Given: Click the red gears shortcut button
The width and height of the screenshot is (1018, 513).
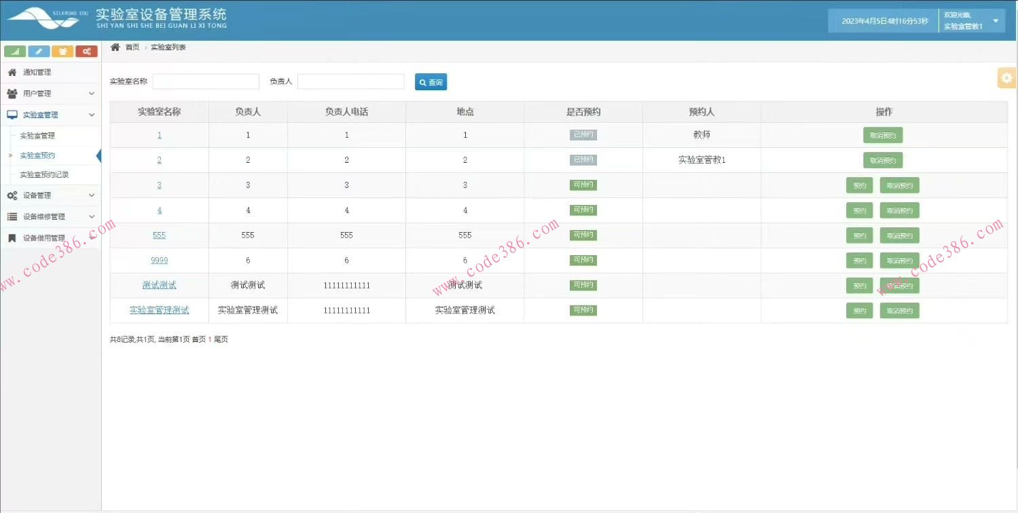Looking at the screenshot, I should 86,51.
